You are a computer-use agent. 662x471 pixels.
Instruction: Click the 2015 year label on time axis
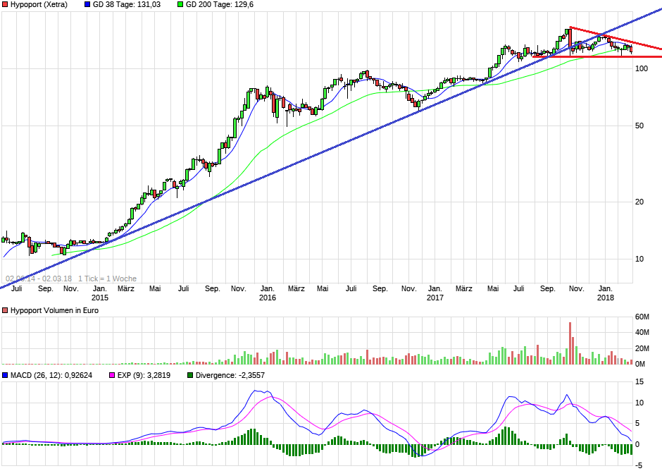100,298
